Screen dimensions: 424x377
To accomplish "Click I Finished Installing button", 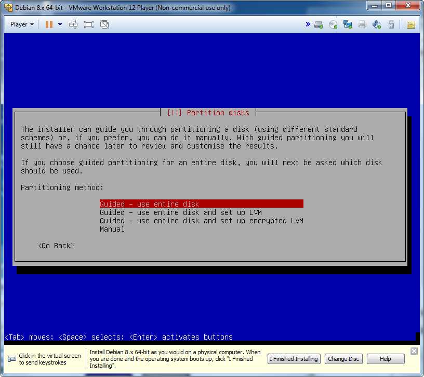I will point(294,359).
